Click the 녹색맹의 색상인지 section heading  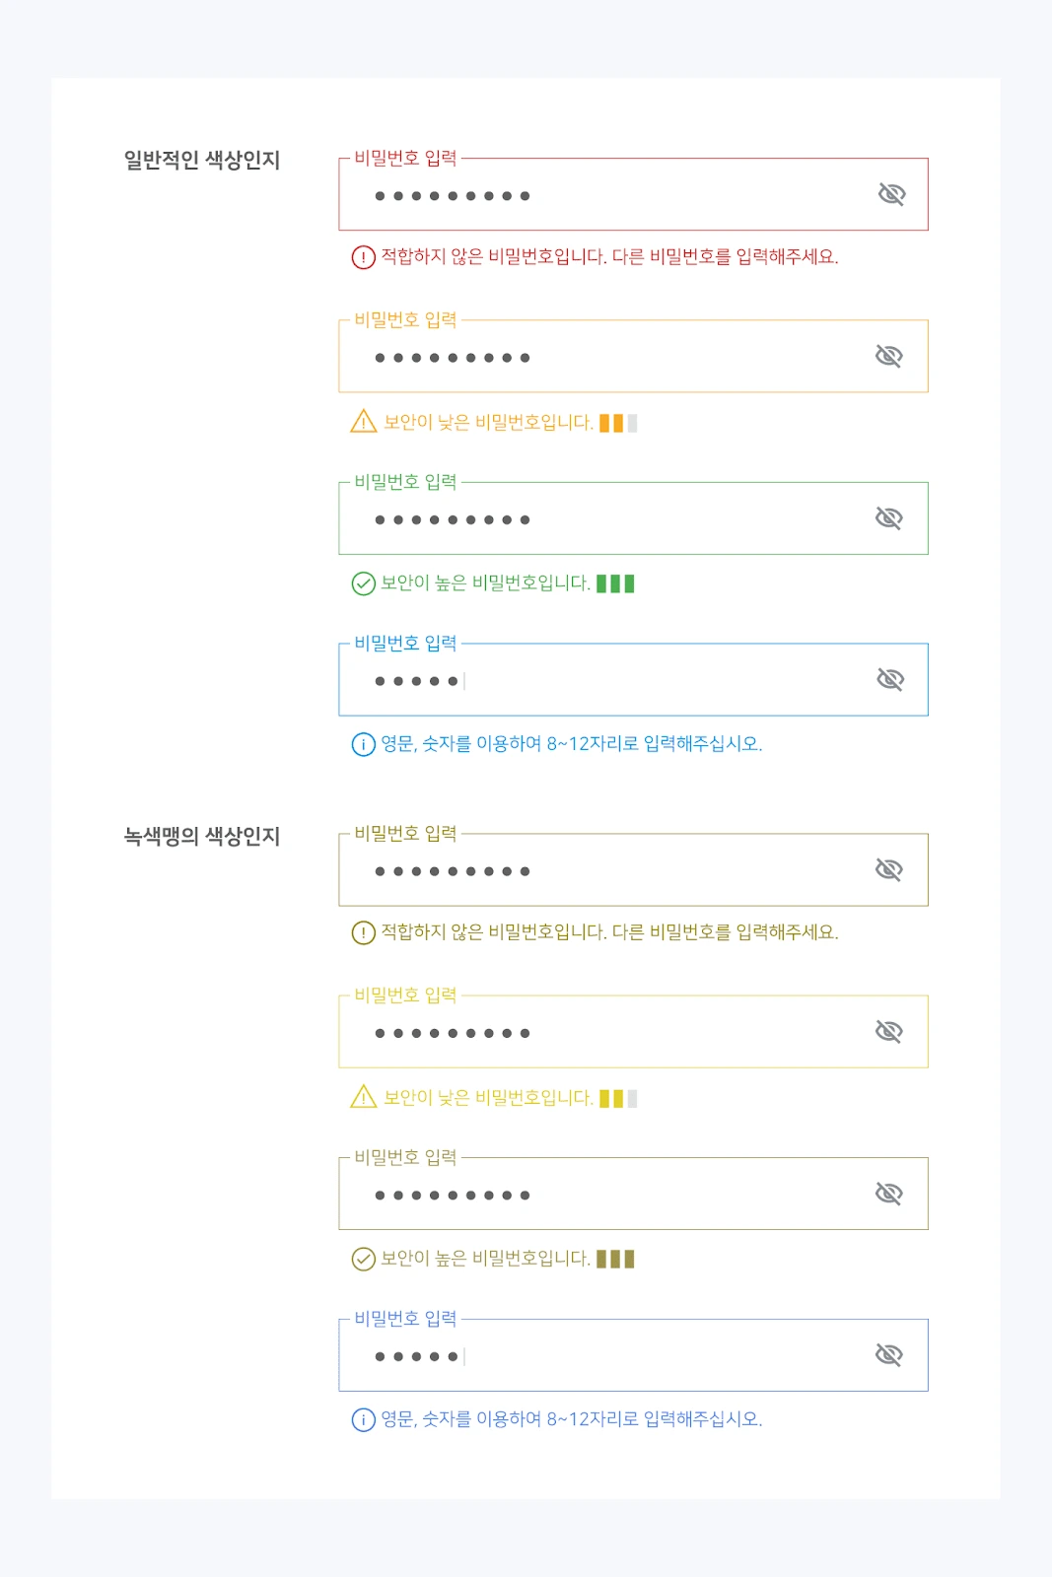click(202, 836)
